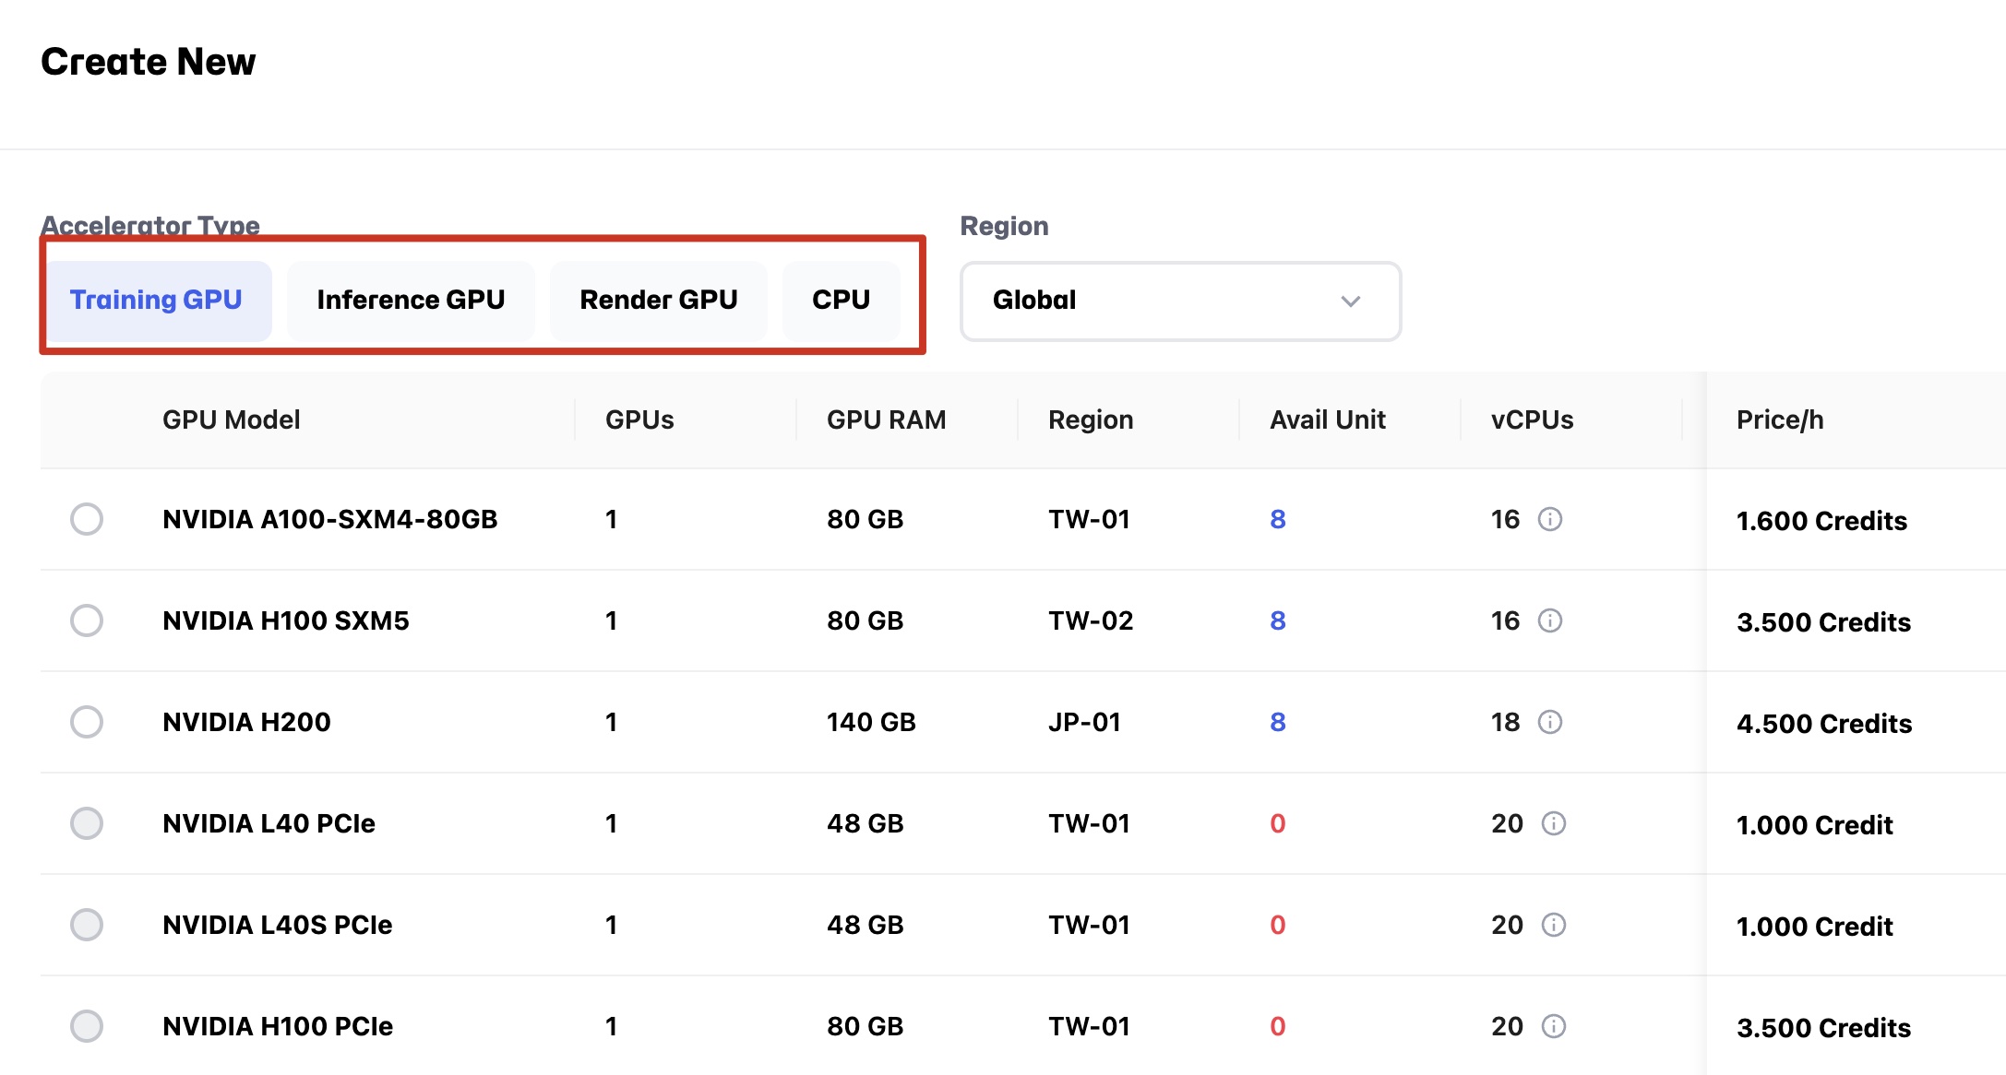Click available unit count for H200
The height and width of the screenshot is (1075, 2006).
(x=1277, y=722)
